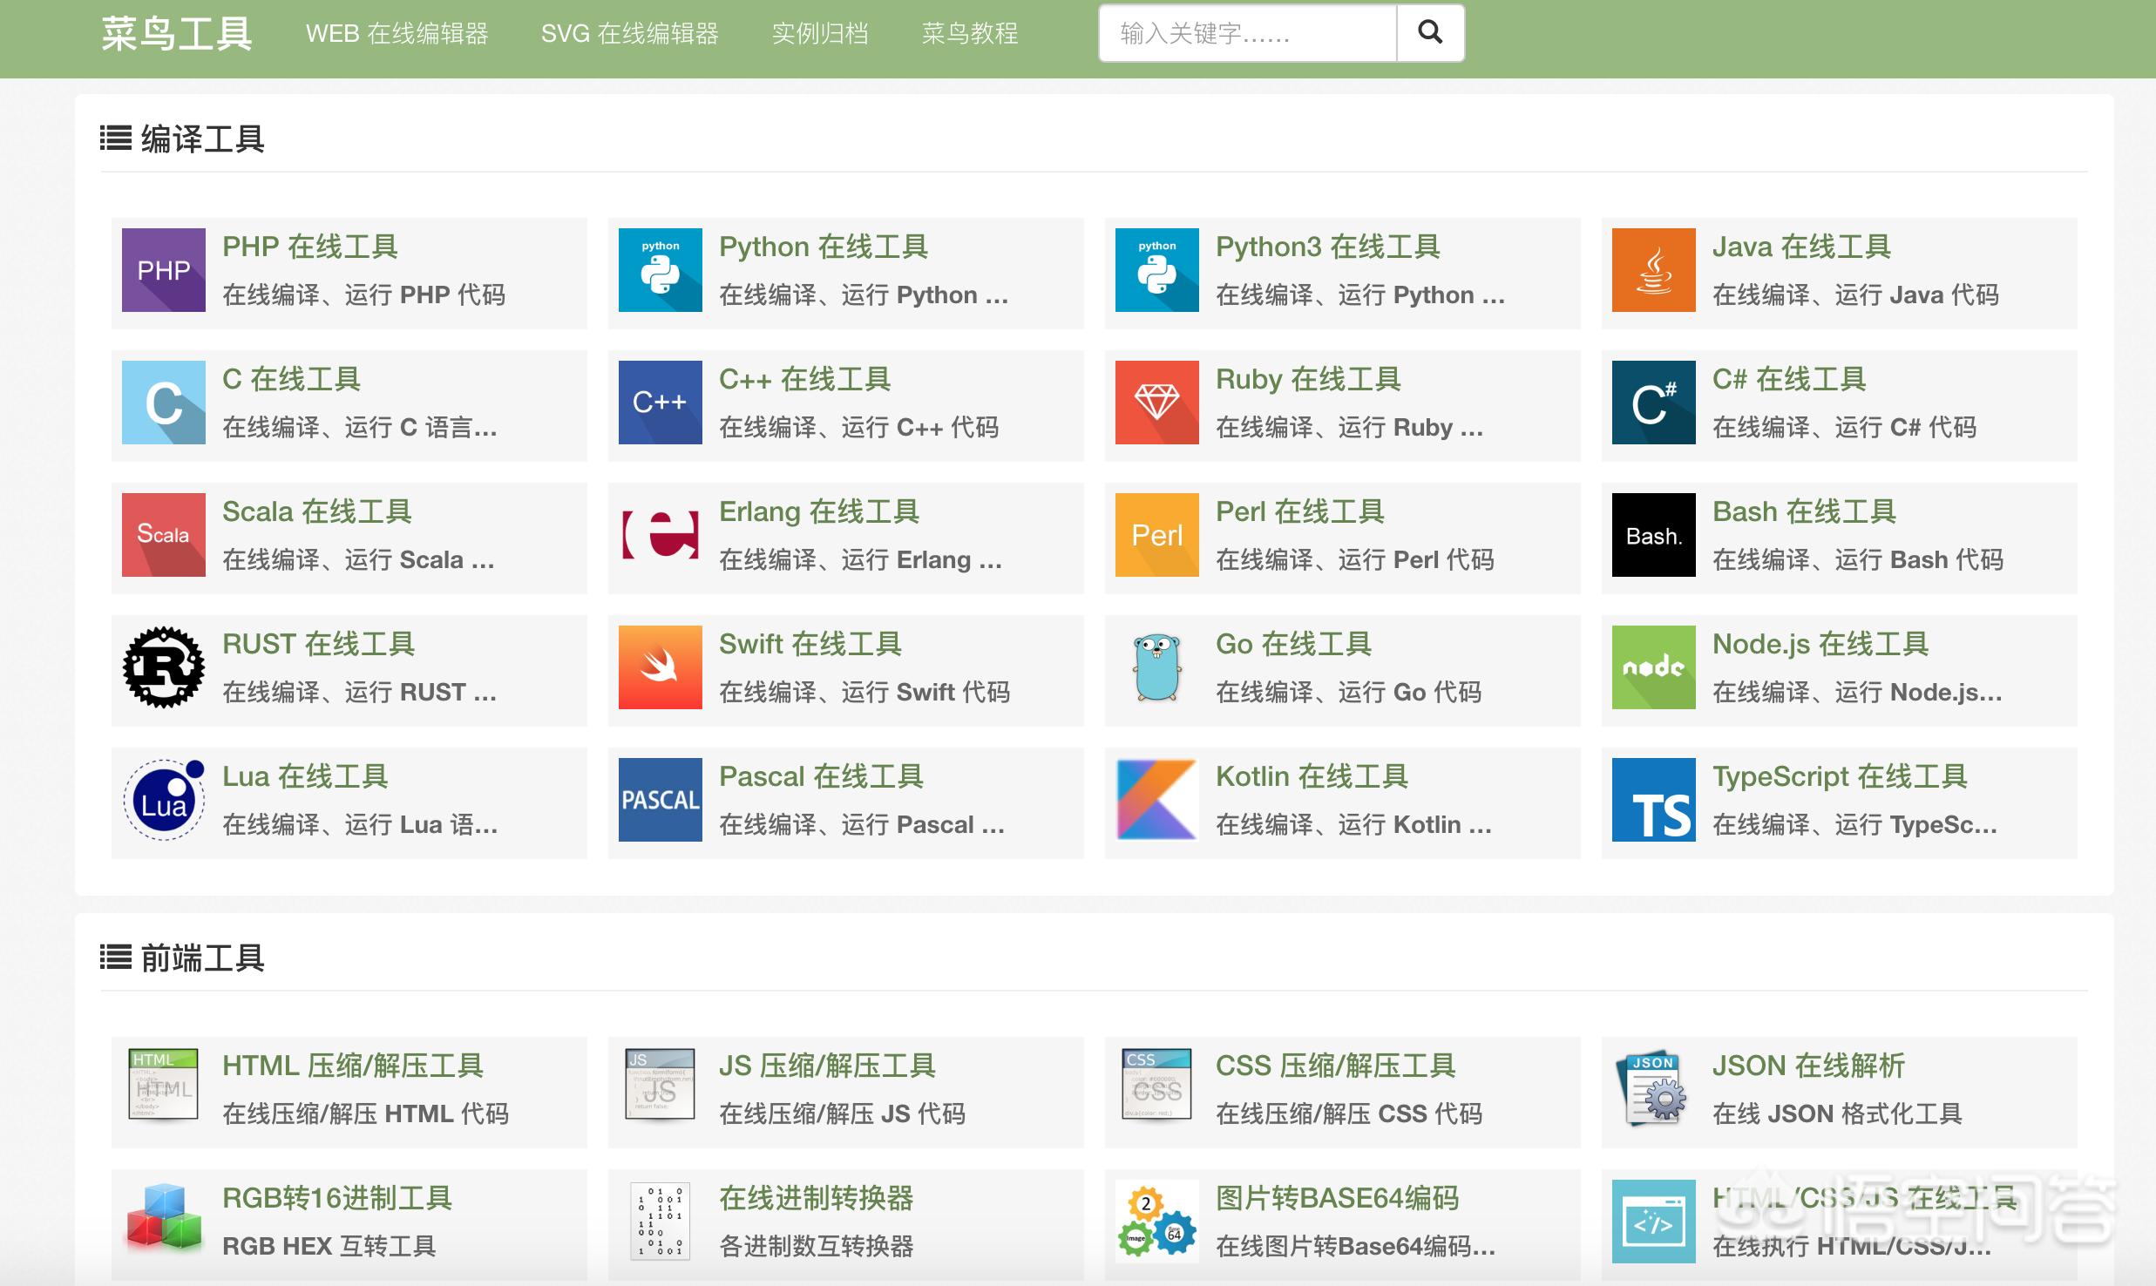Open the orange Java coffee cup icon

(1653, 270)
